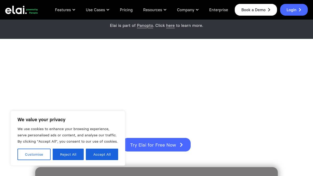Screen dimensions: 313x176
Task: Click the arrow icon inside the Login button
Action: 300,10
